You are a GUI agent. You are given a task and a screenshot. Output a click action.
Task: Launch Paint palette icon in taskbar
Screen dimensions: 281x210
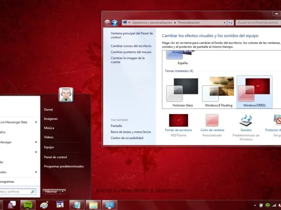44,205
